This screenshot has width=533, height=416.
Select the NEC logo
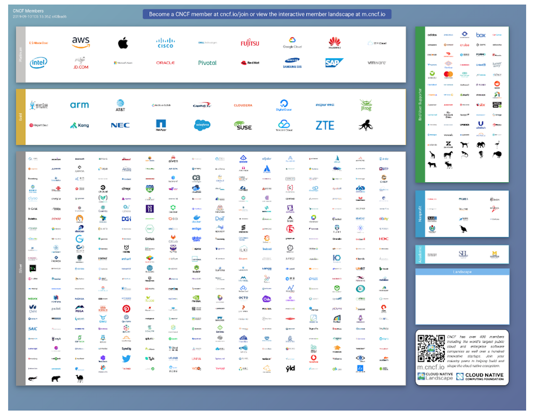120,125
